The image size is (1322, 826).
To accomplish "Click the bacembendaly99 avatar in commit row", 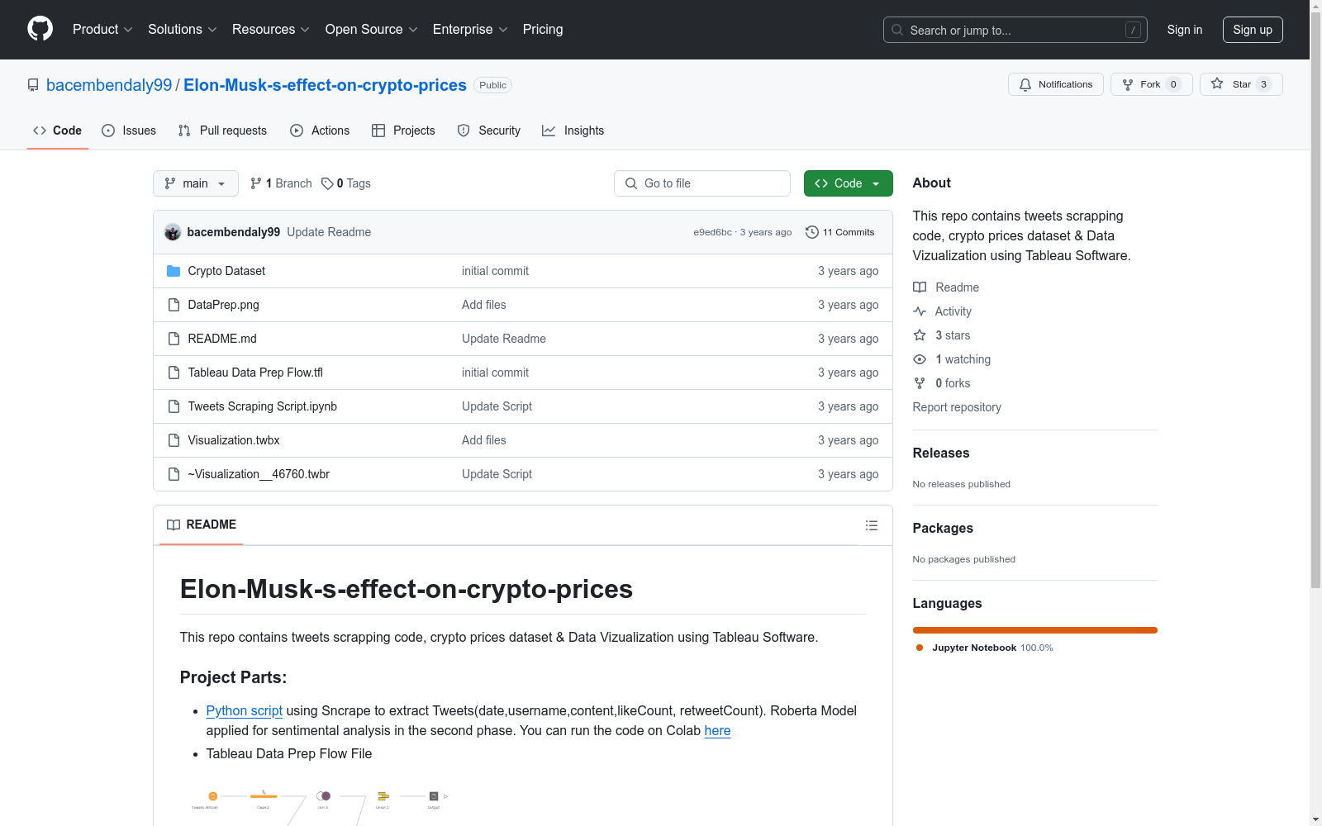I will (173, 232).
